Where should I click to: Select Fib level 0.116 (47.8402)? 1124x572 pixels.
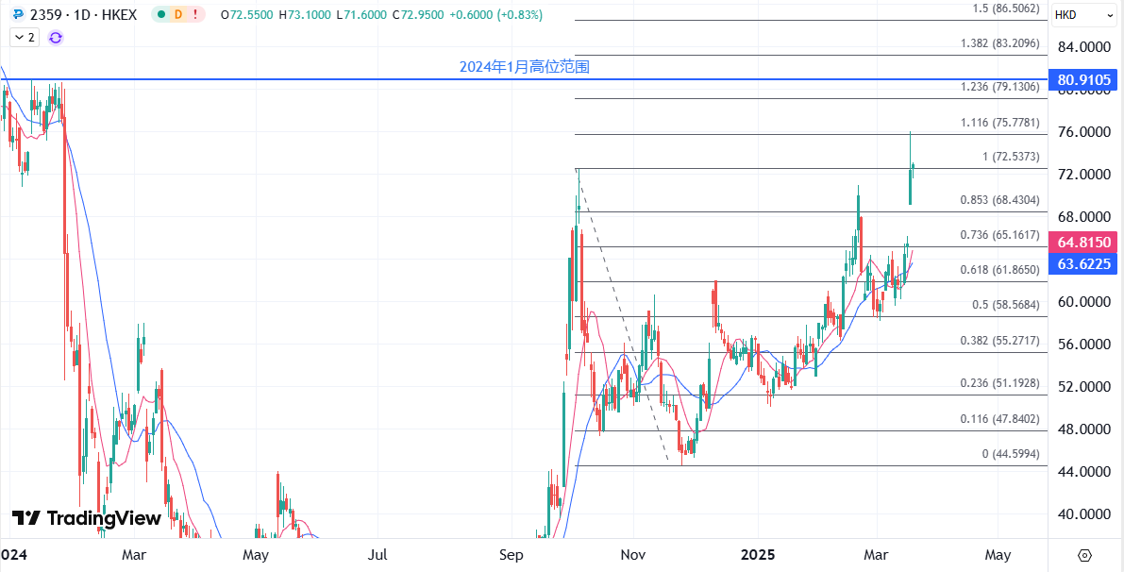[x=1000, y=418]
